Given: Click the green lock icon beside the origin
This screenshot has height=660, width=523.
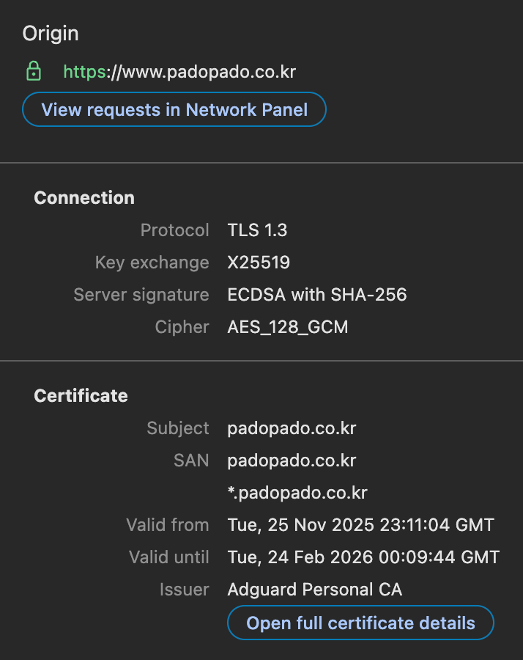Looking at the screenshot, I should click(x=33, y=71).
